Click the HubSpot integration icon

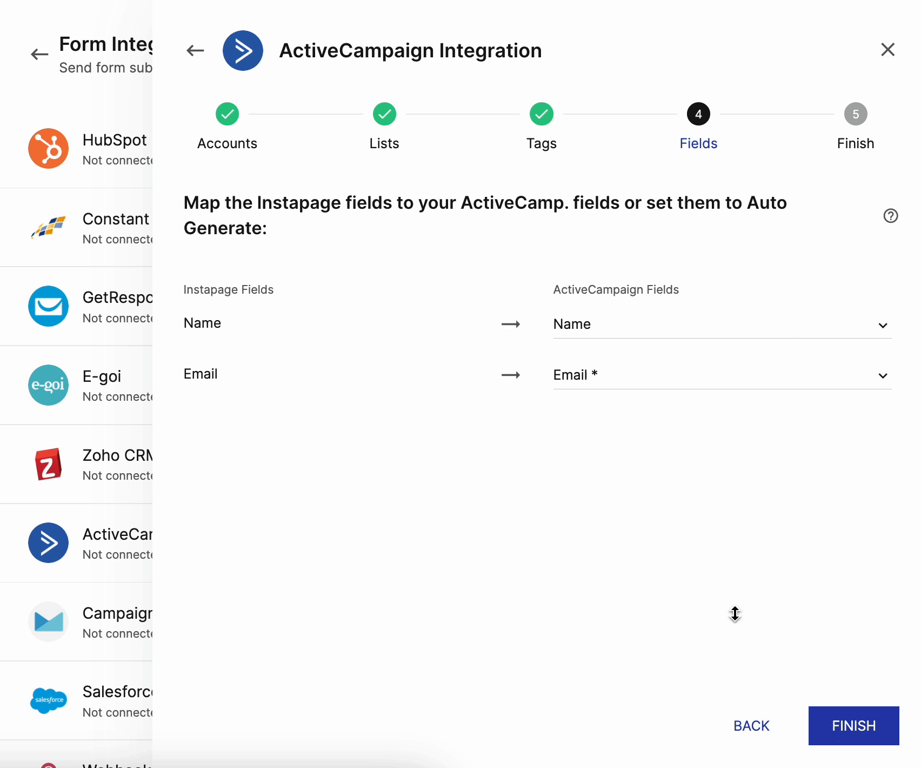pos(49,149)
